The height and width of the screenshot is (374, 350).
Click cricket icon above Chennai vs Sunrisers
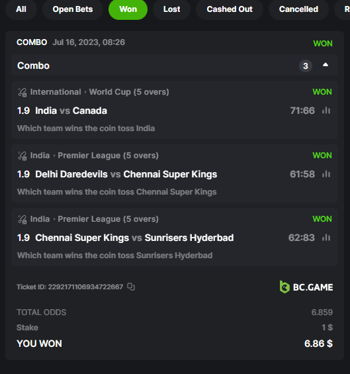tap(22, 219)
